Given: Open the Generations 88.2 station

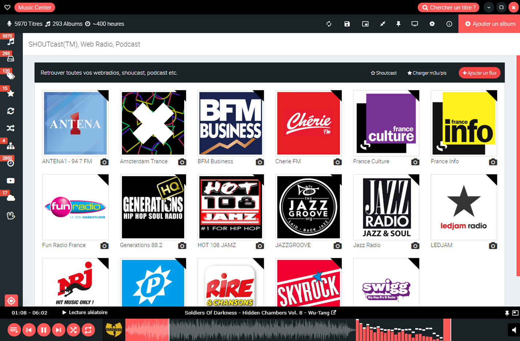Looking at the screenshot, I should click(153, 207).
